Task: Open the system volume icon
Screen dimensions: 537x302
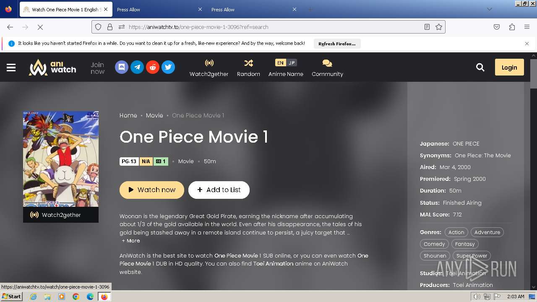Action: coord(477,297)
